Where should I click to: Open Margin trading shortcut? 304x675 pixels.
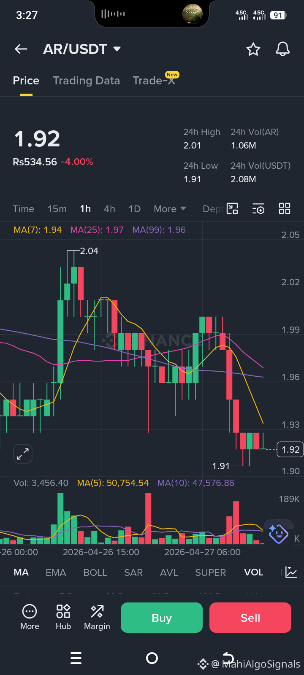click(97, 617)
